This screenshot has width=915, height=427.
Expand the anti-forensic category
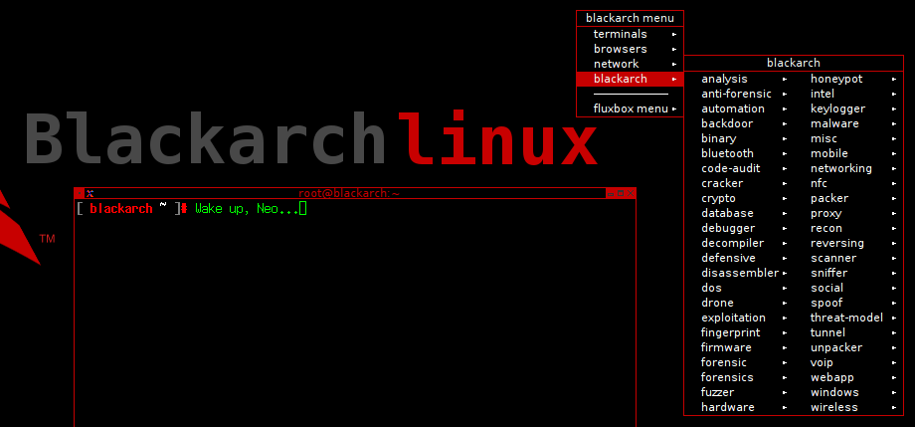tap(739, 94)
